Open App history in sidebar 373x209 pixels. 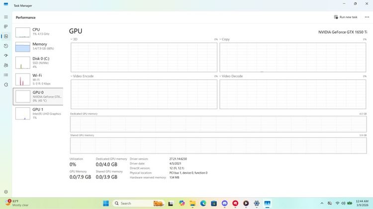6,46
